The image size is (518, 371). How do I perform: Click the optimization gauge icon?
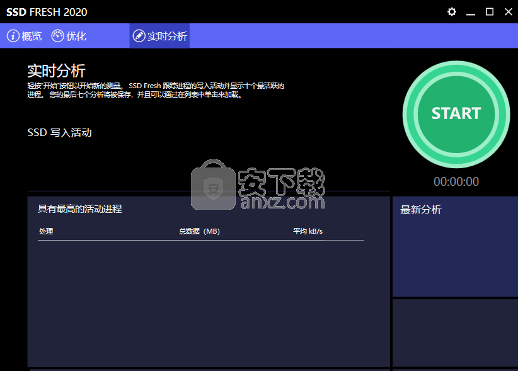click(x=57, y=36)
